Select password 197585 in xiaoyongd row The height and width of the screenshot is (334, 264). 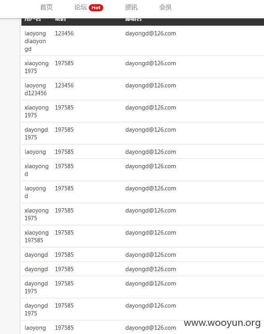coord(64,166)
